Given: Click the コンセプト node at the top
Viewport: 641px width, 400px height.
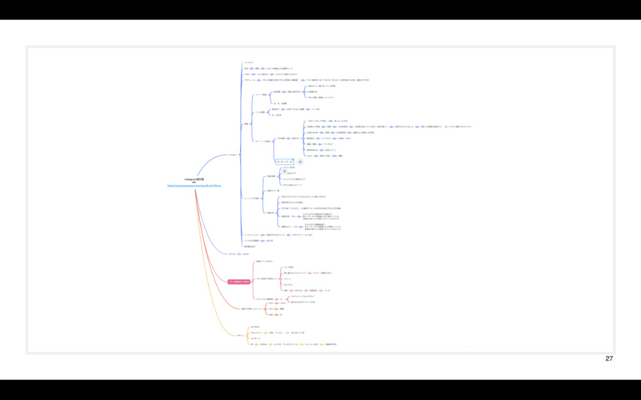Looking at the screenshot, I should 249,62.
